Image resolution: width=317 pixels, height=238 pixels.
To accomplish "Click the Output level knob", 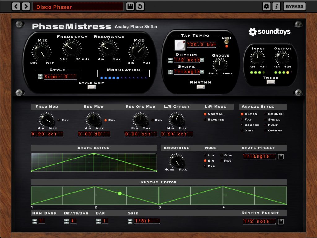I will point(282,57).
